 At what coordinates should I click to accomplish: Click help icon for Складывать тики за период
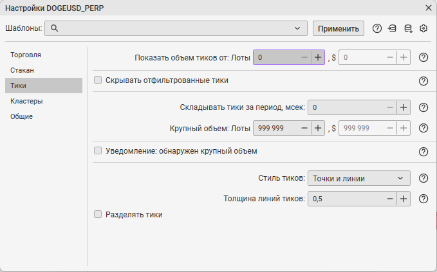click(x=423, y=108)
